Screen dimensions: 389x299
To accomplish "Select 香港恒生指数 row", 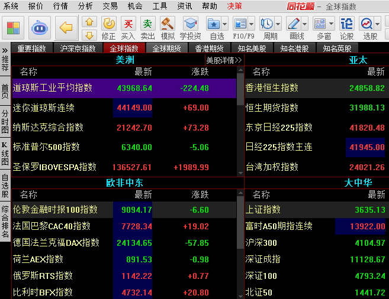I will coord(317,88).
